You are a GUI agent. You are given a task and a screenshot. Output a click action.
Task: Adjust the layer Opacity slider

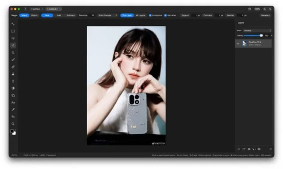[253, 36]
